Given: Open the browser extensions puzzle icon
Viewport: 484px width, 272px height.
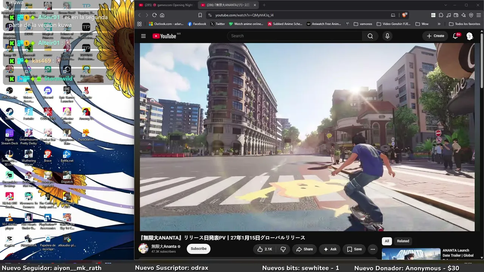Looking at the screenshot, I should coord(441,15).
